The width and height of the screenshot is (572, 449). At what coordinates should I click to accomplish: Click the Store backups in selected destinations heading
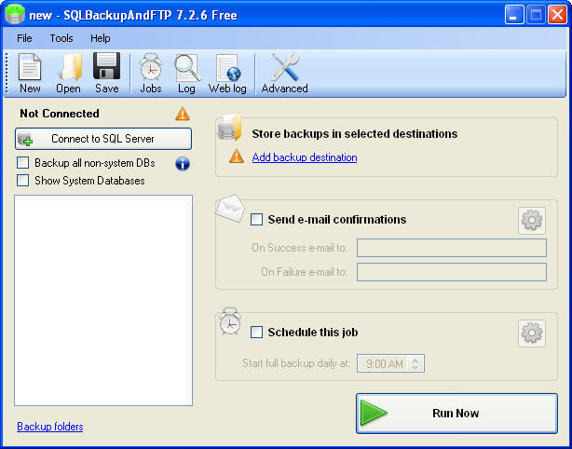pos(355,134)
